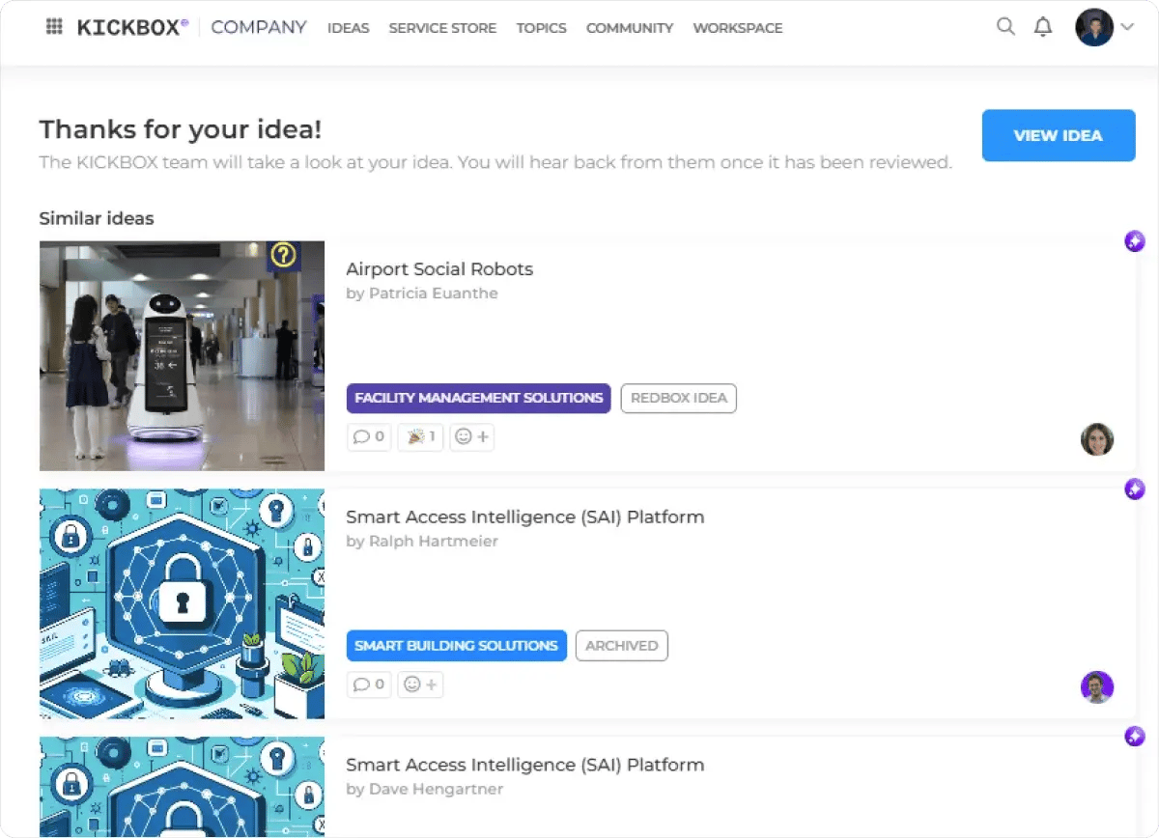Add a reaction to Ralph Hartmeier's SAI idea
Screen dimensions: 1159x838
point(420,684)
